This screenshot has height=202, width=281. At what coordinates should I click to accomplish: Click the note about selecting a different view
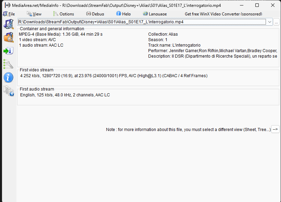click(x=188, y=129)
